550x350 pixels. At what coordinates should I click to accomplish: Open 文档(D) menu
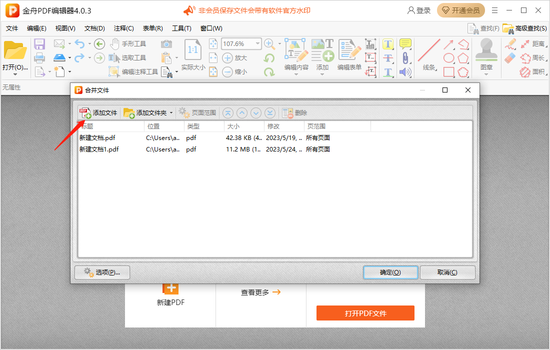(94, 28)
